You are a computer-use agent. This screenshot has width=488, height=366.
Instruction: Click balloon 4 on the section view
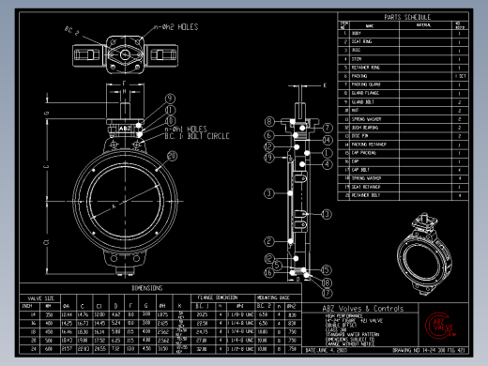pyautogui.click(x=328, y=164)
